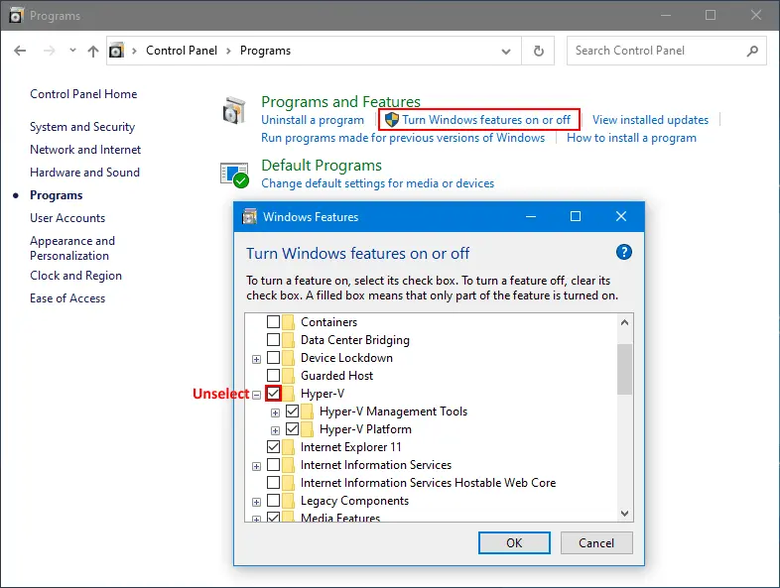
Task: Open Appearance and Personalization
Action: (x=72, y=248)
